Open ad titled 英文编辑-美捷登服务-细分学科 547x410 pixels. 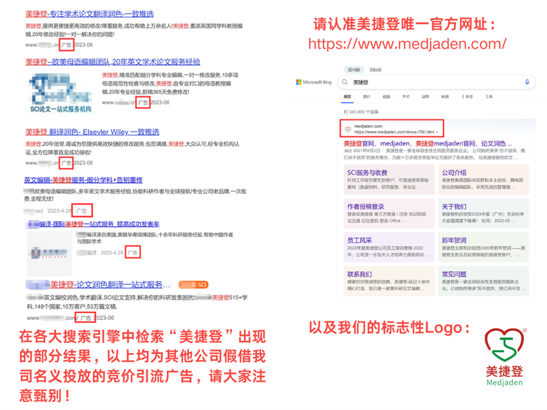click(x=83, y=180)
